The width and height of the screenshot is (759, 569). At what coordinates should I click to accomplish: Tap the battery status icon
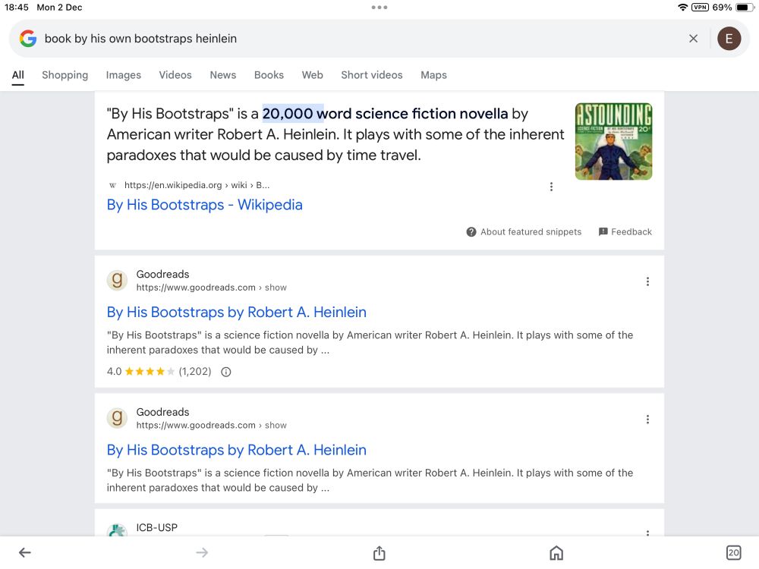point(745,8)
